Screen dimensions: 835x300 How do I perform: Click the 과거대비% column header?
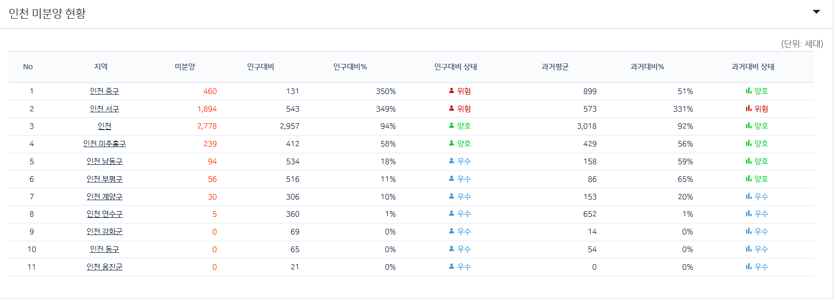pos(647,67)
